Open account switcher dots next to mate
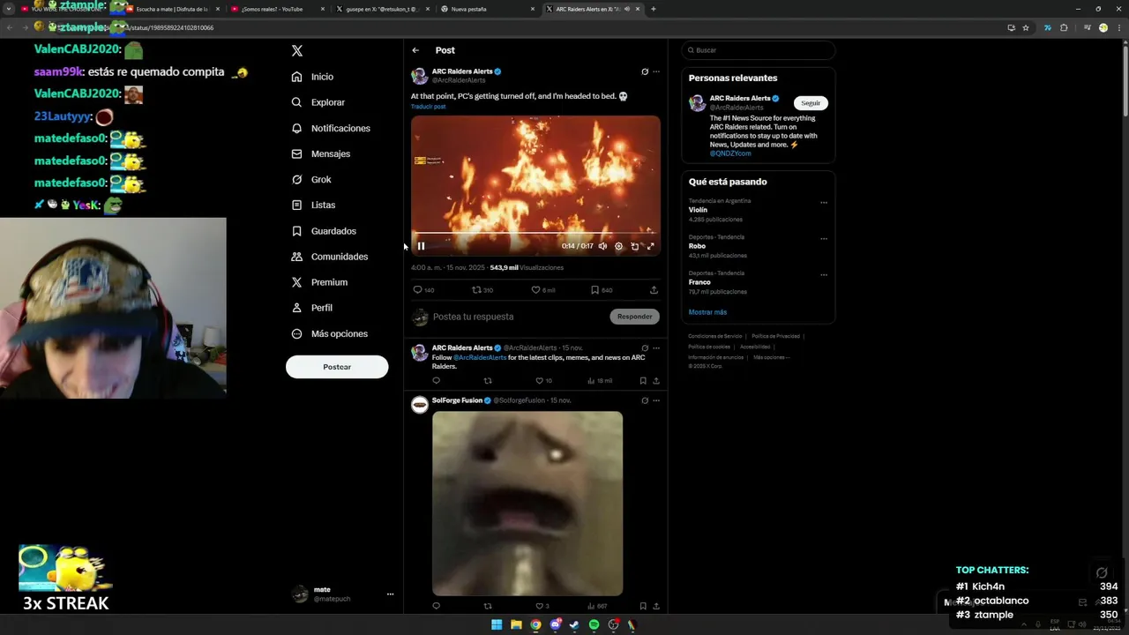Image resolution: width=1129 pixels, height=635 pixels. point(390,594)
